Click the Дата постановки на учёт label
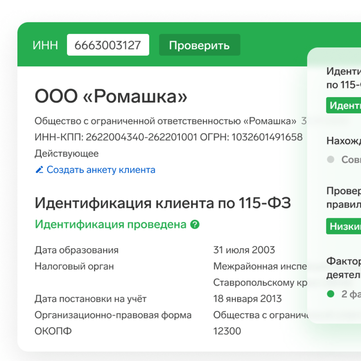The height and width of the screenshot is (361, 361). click(x=91, y=299)
